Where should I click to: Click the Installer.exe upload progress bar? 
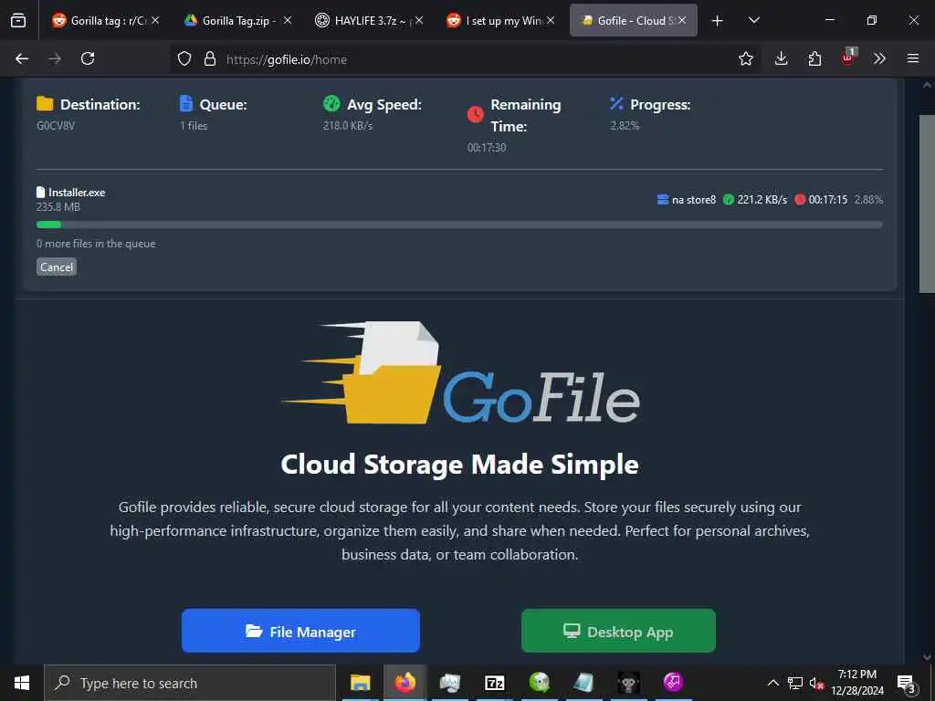(x=459, y=225)
